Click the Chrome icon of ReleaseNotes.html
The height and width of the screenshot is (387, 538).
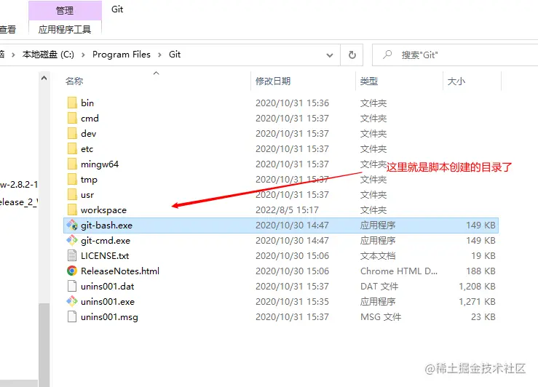point(72,271)
